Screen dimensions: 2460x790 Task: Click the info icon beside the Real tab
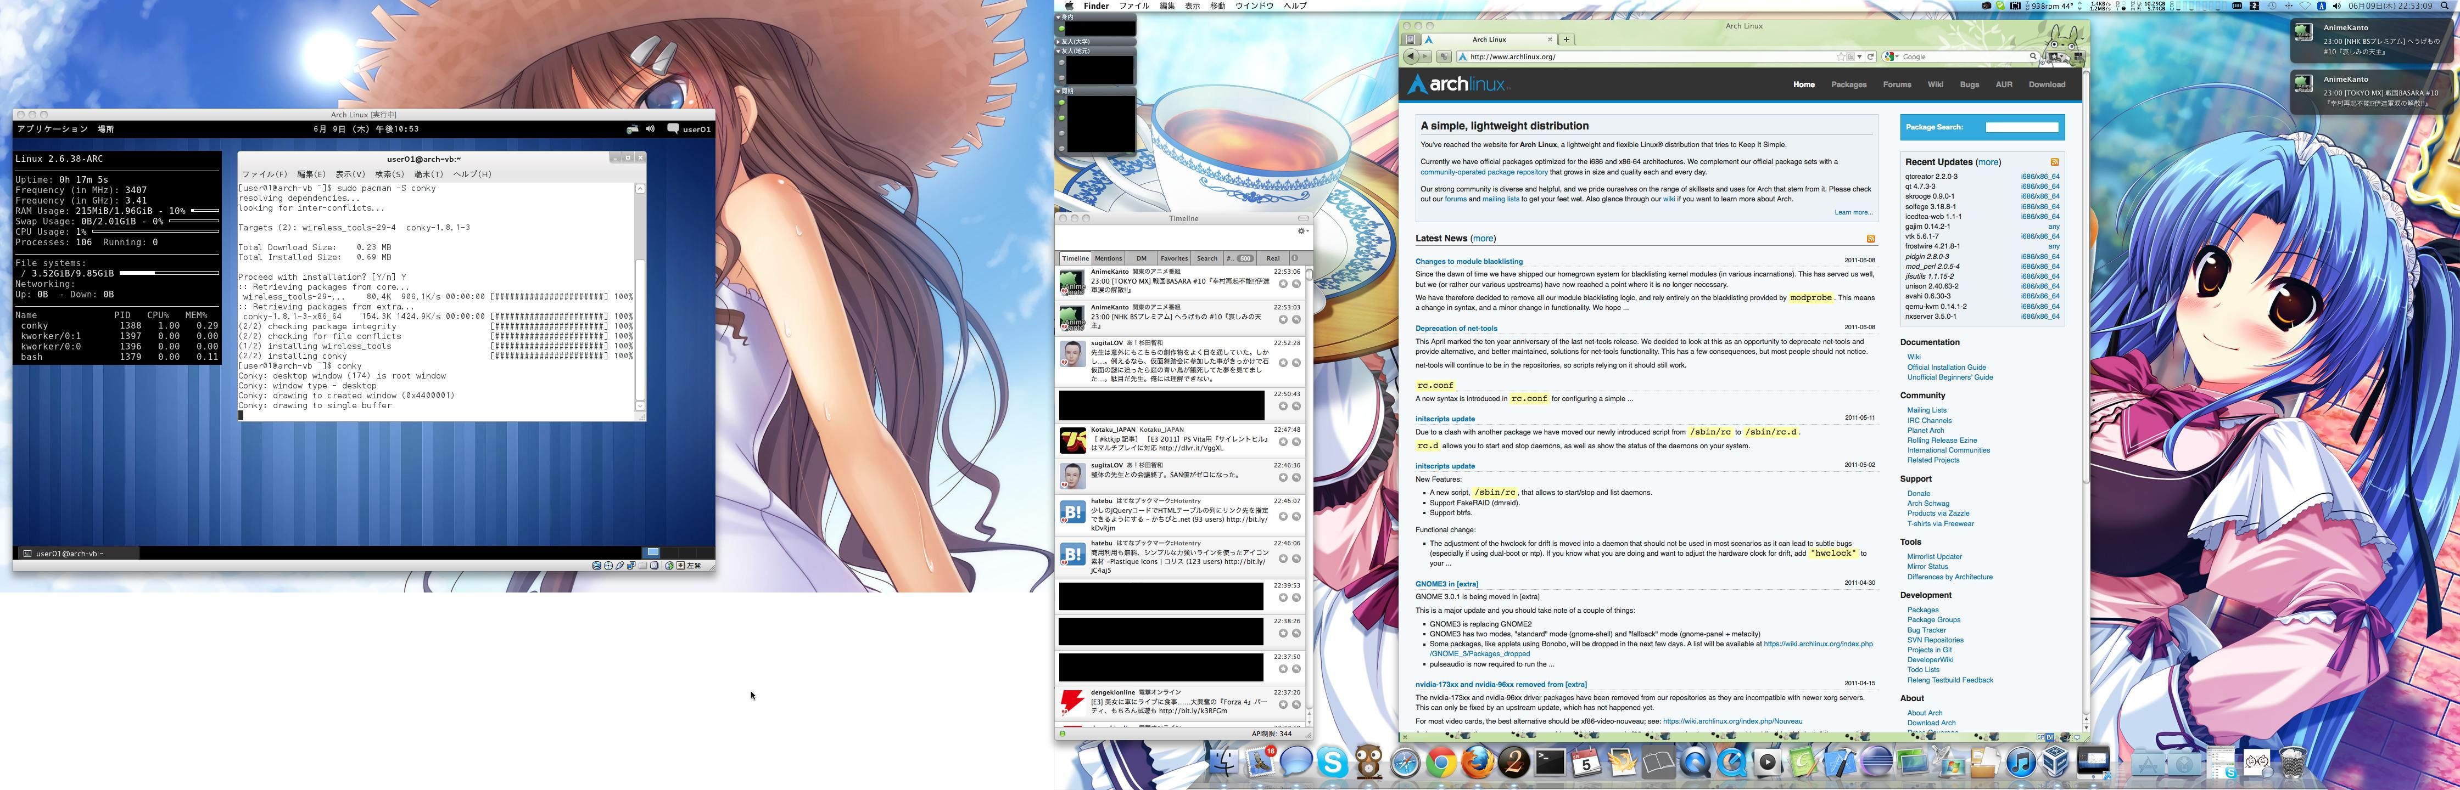click(1295, 258)
